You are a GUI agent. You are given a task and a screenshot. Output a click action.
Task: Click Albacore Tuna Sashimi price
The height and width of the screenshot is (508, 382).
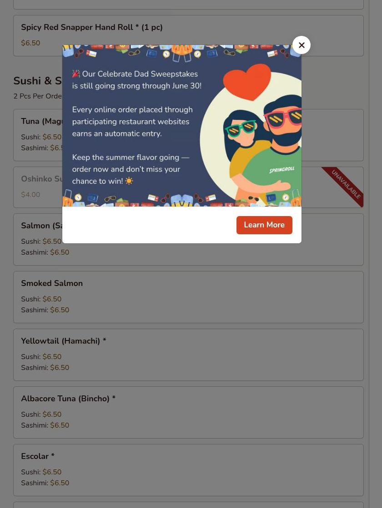click(60, 425)
